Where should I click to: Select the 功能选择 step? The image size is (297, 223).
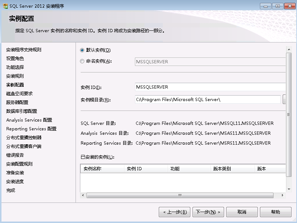(x=15, y=67)
